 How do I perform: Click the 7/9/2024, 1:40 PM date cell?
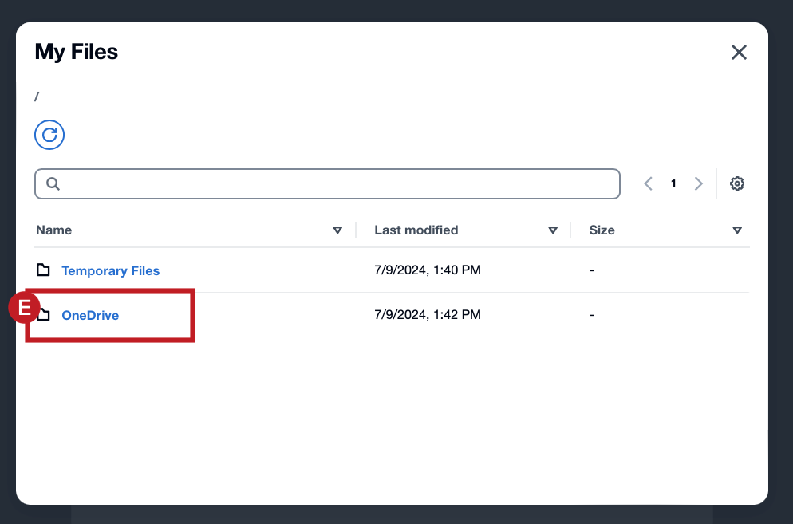[x=428, y=270]
